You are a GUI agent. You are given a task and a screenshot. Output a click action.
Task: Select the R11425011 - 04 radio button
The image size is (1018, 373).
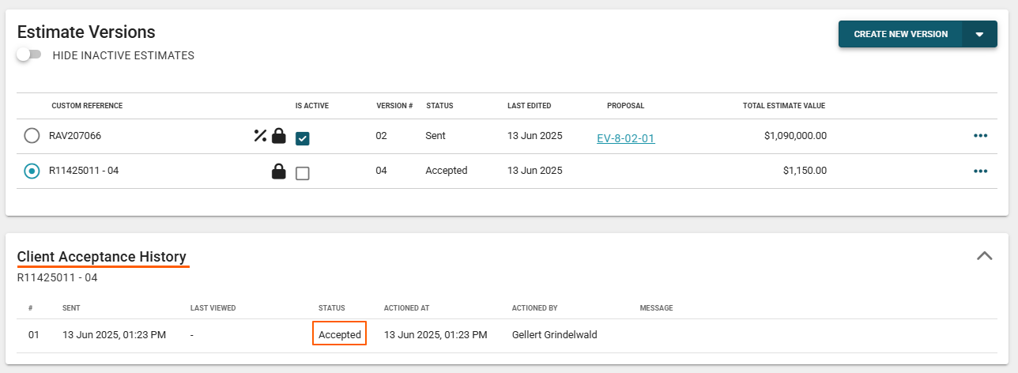point(32,171)
